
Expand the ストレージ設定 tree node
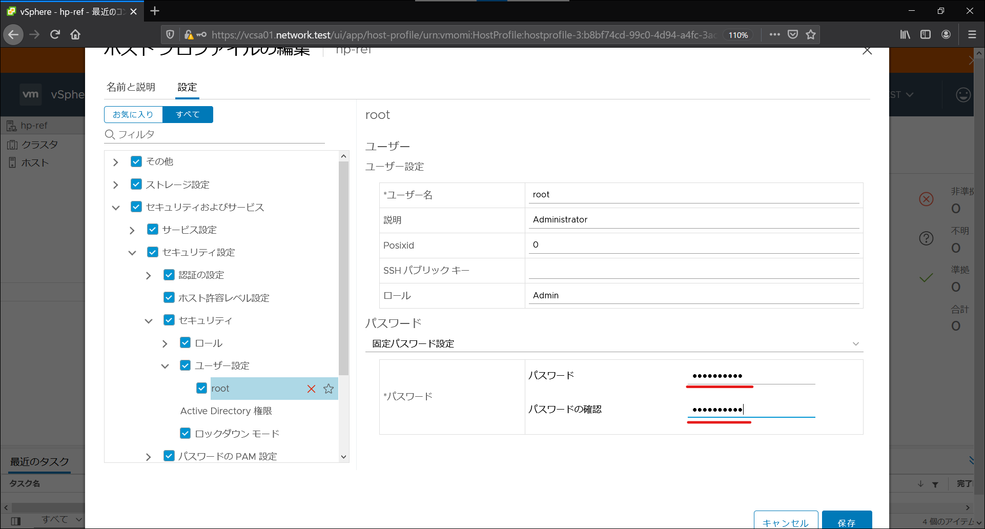pos(116,185)
